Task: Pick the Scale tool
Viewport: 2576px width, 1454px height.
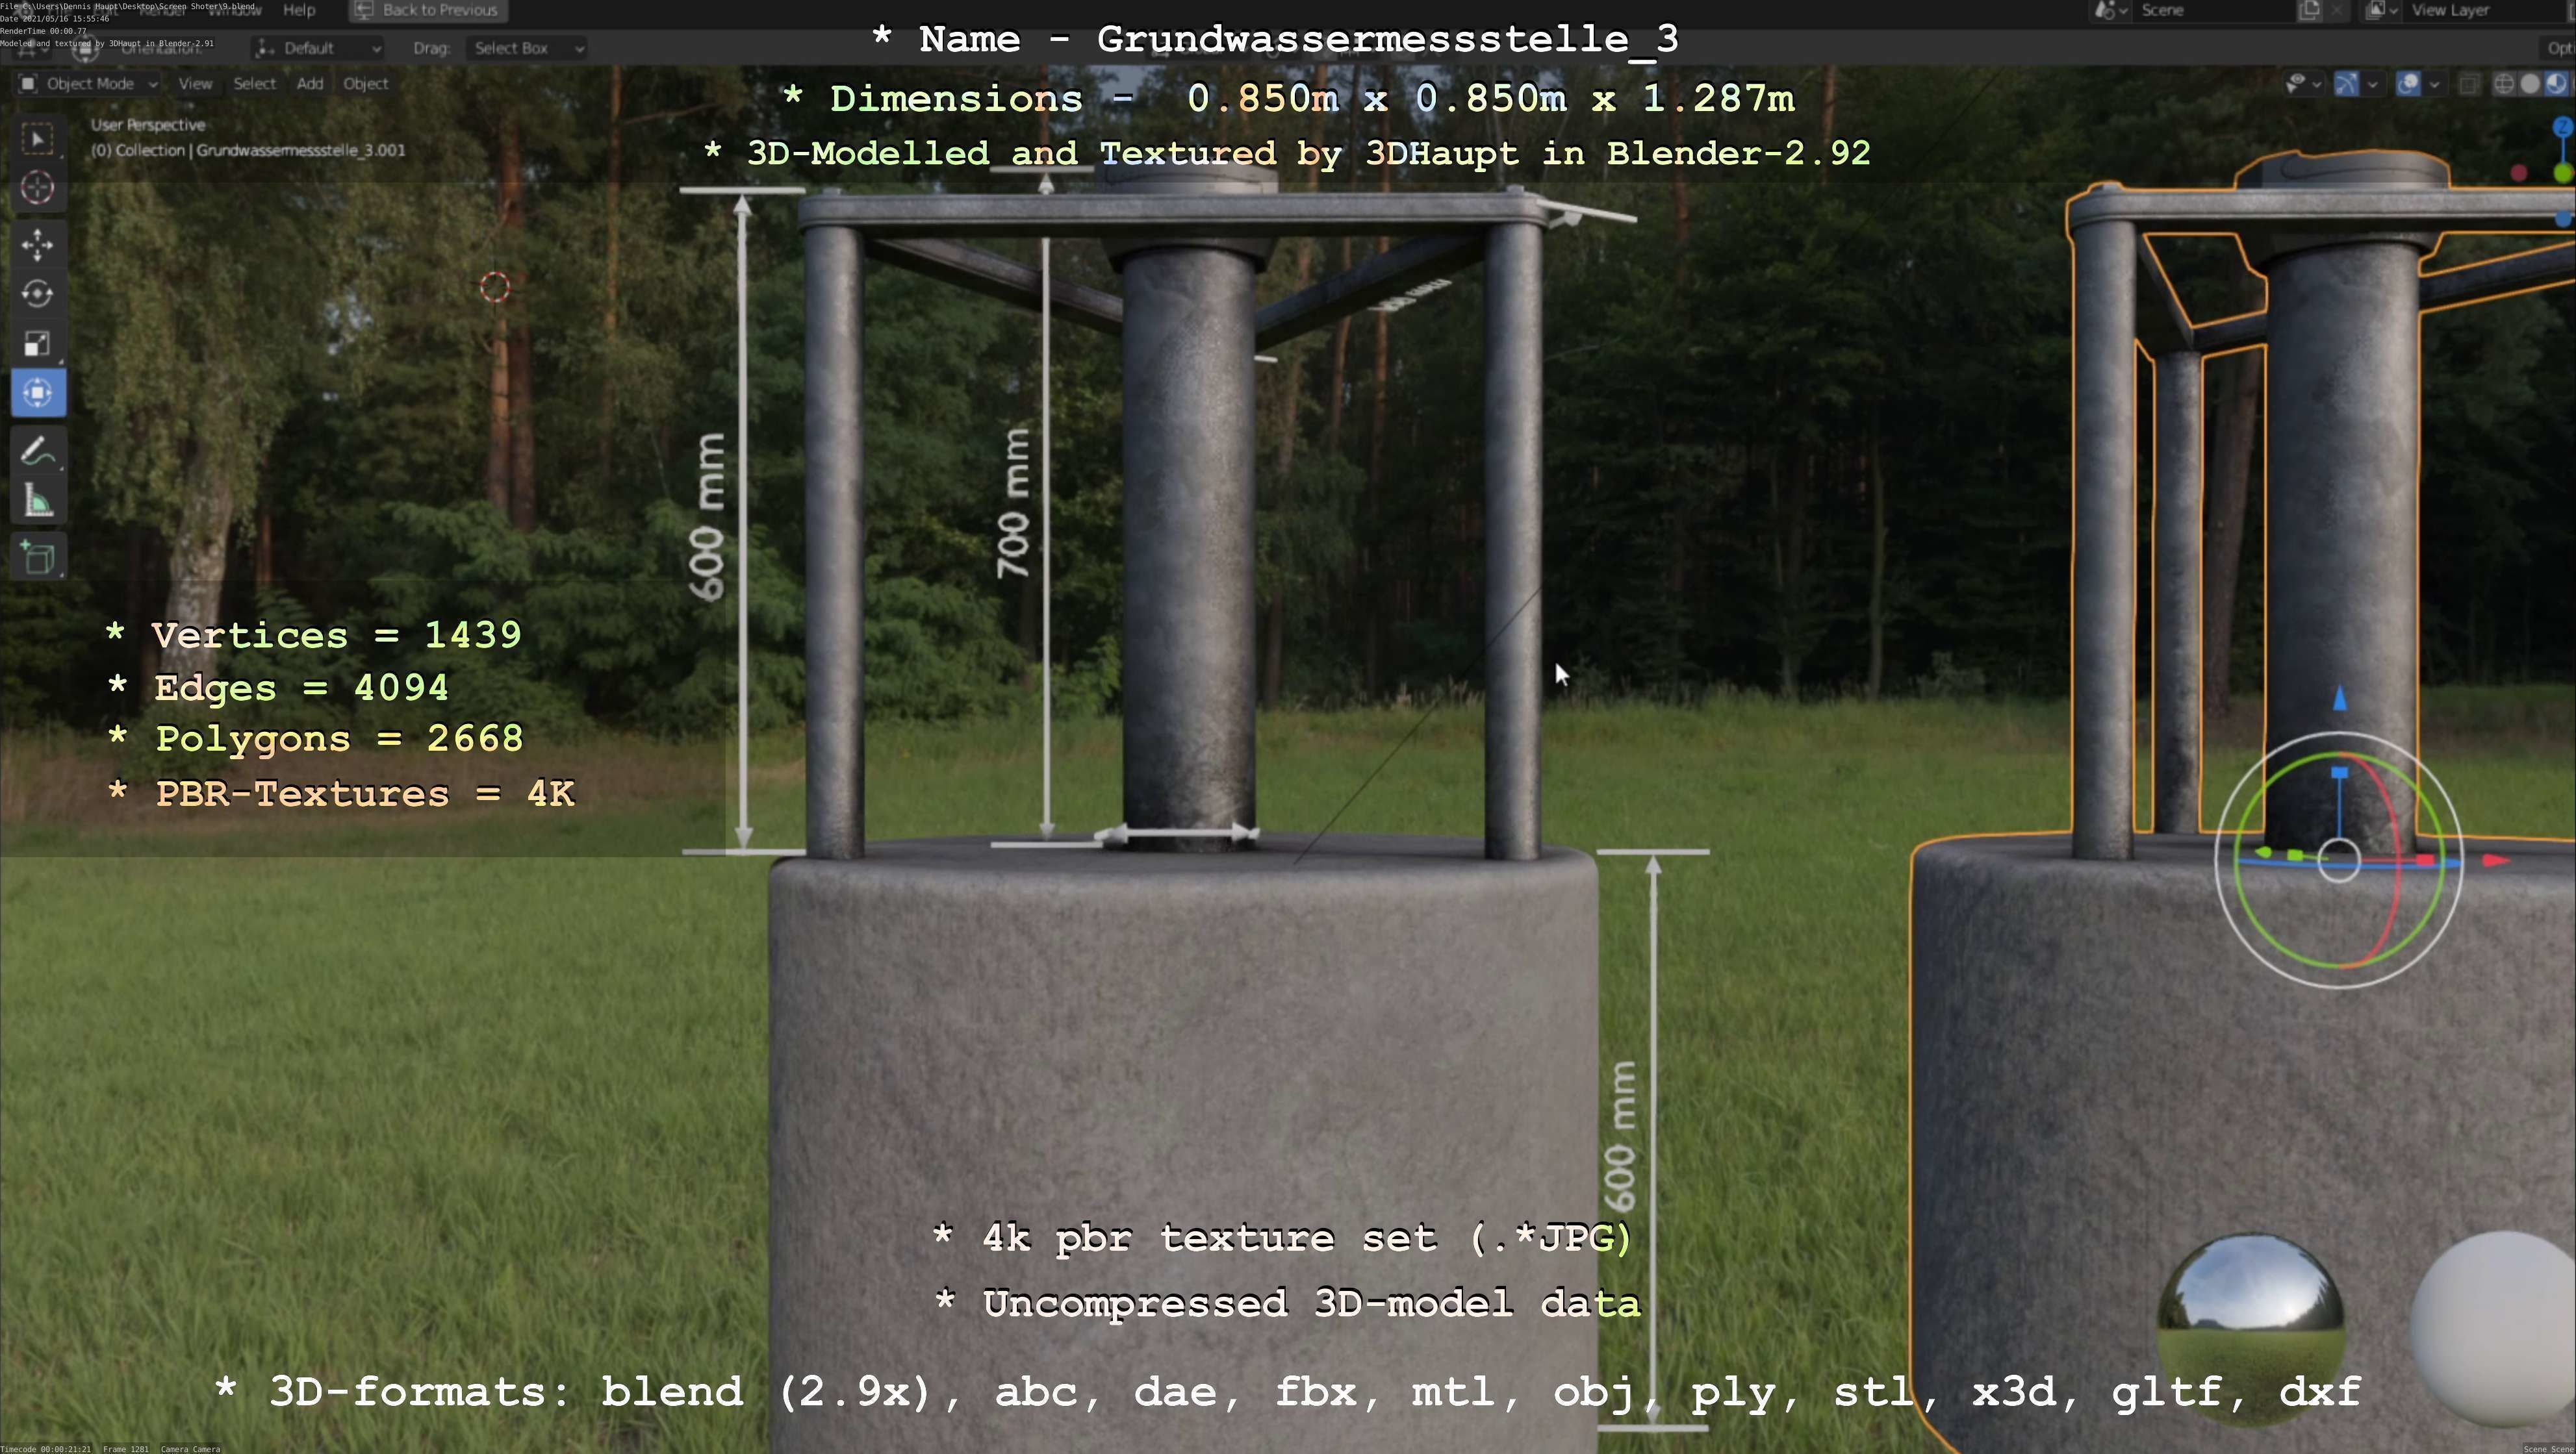Action: [38, 344]
